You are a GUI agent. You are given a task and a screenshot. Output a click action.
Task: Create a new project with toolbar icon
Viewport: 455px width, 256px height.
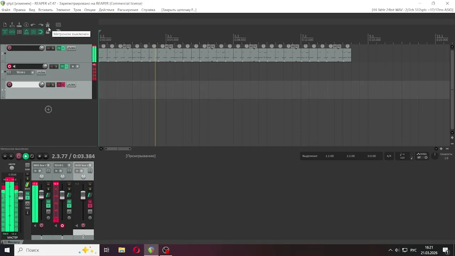coord(5,25)
